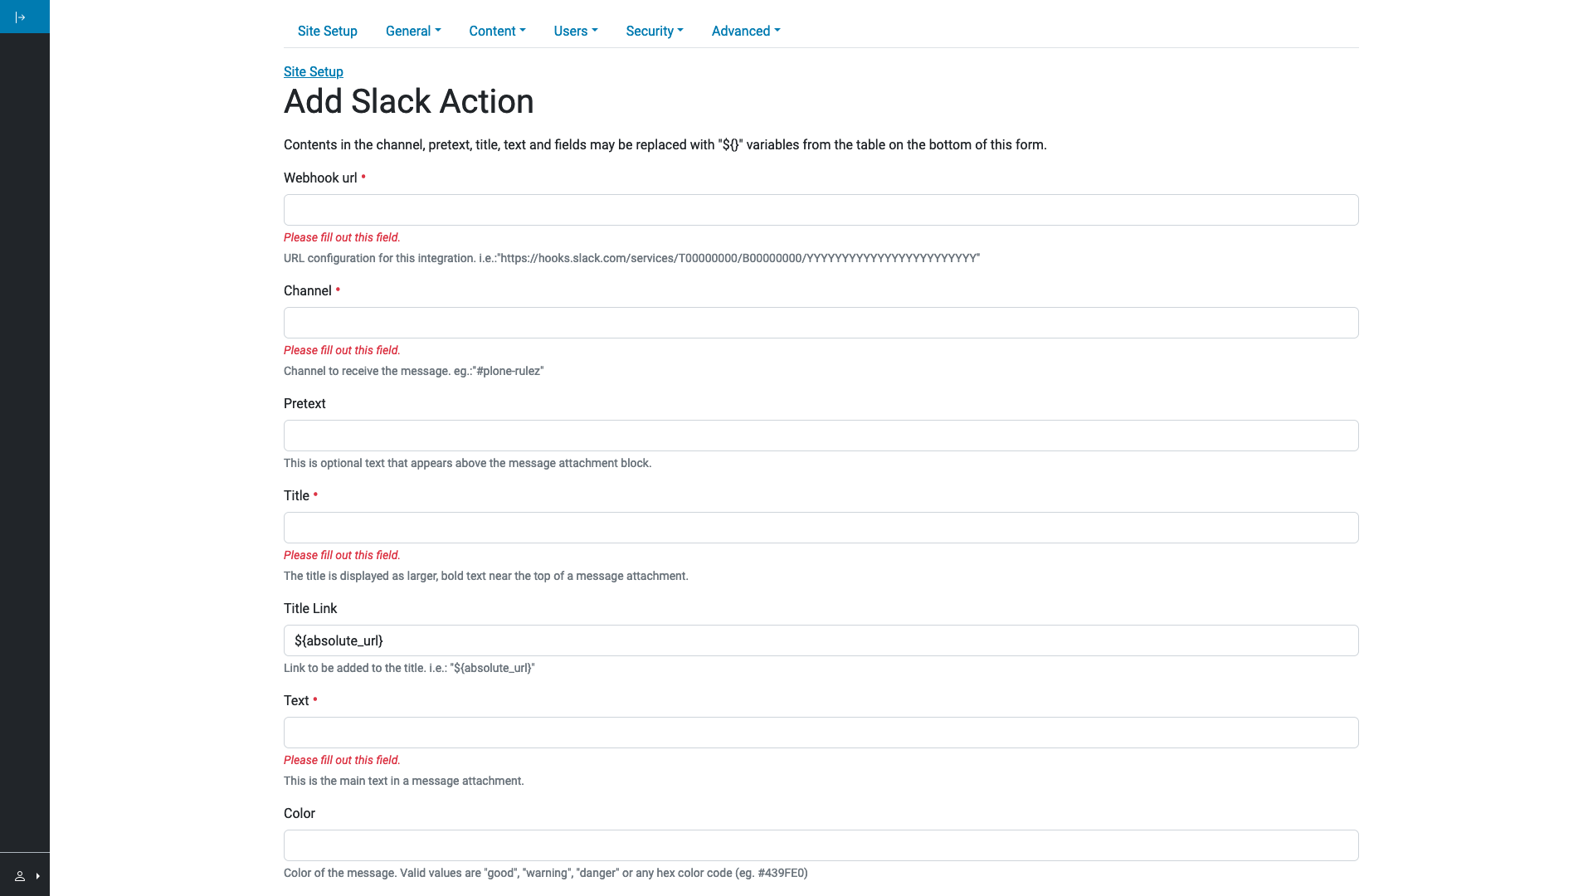Click error message under Webhook url field
This screenshot has width=1593, height=896.
click(x=342, y=237)
